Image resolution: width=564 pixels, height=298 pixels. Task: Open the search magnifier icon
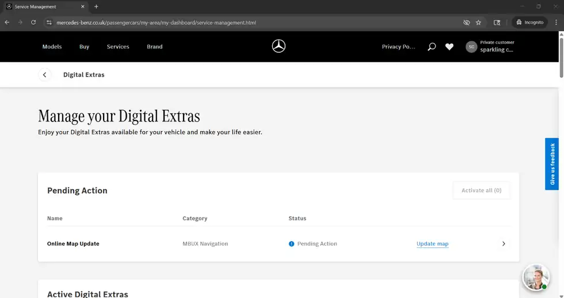tap(432, 47)
